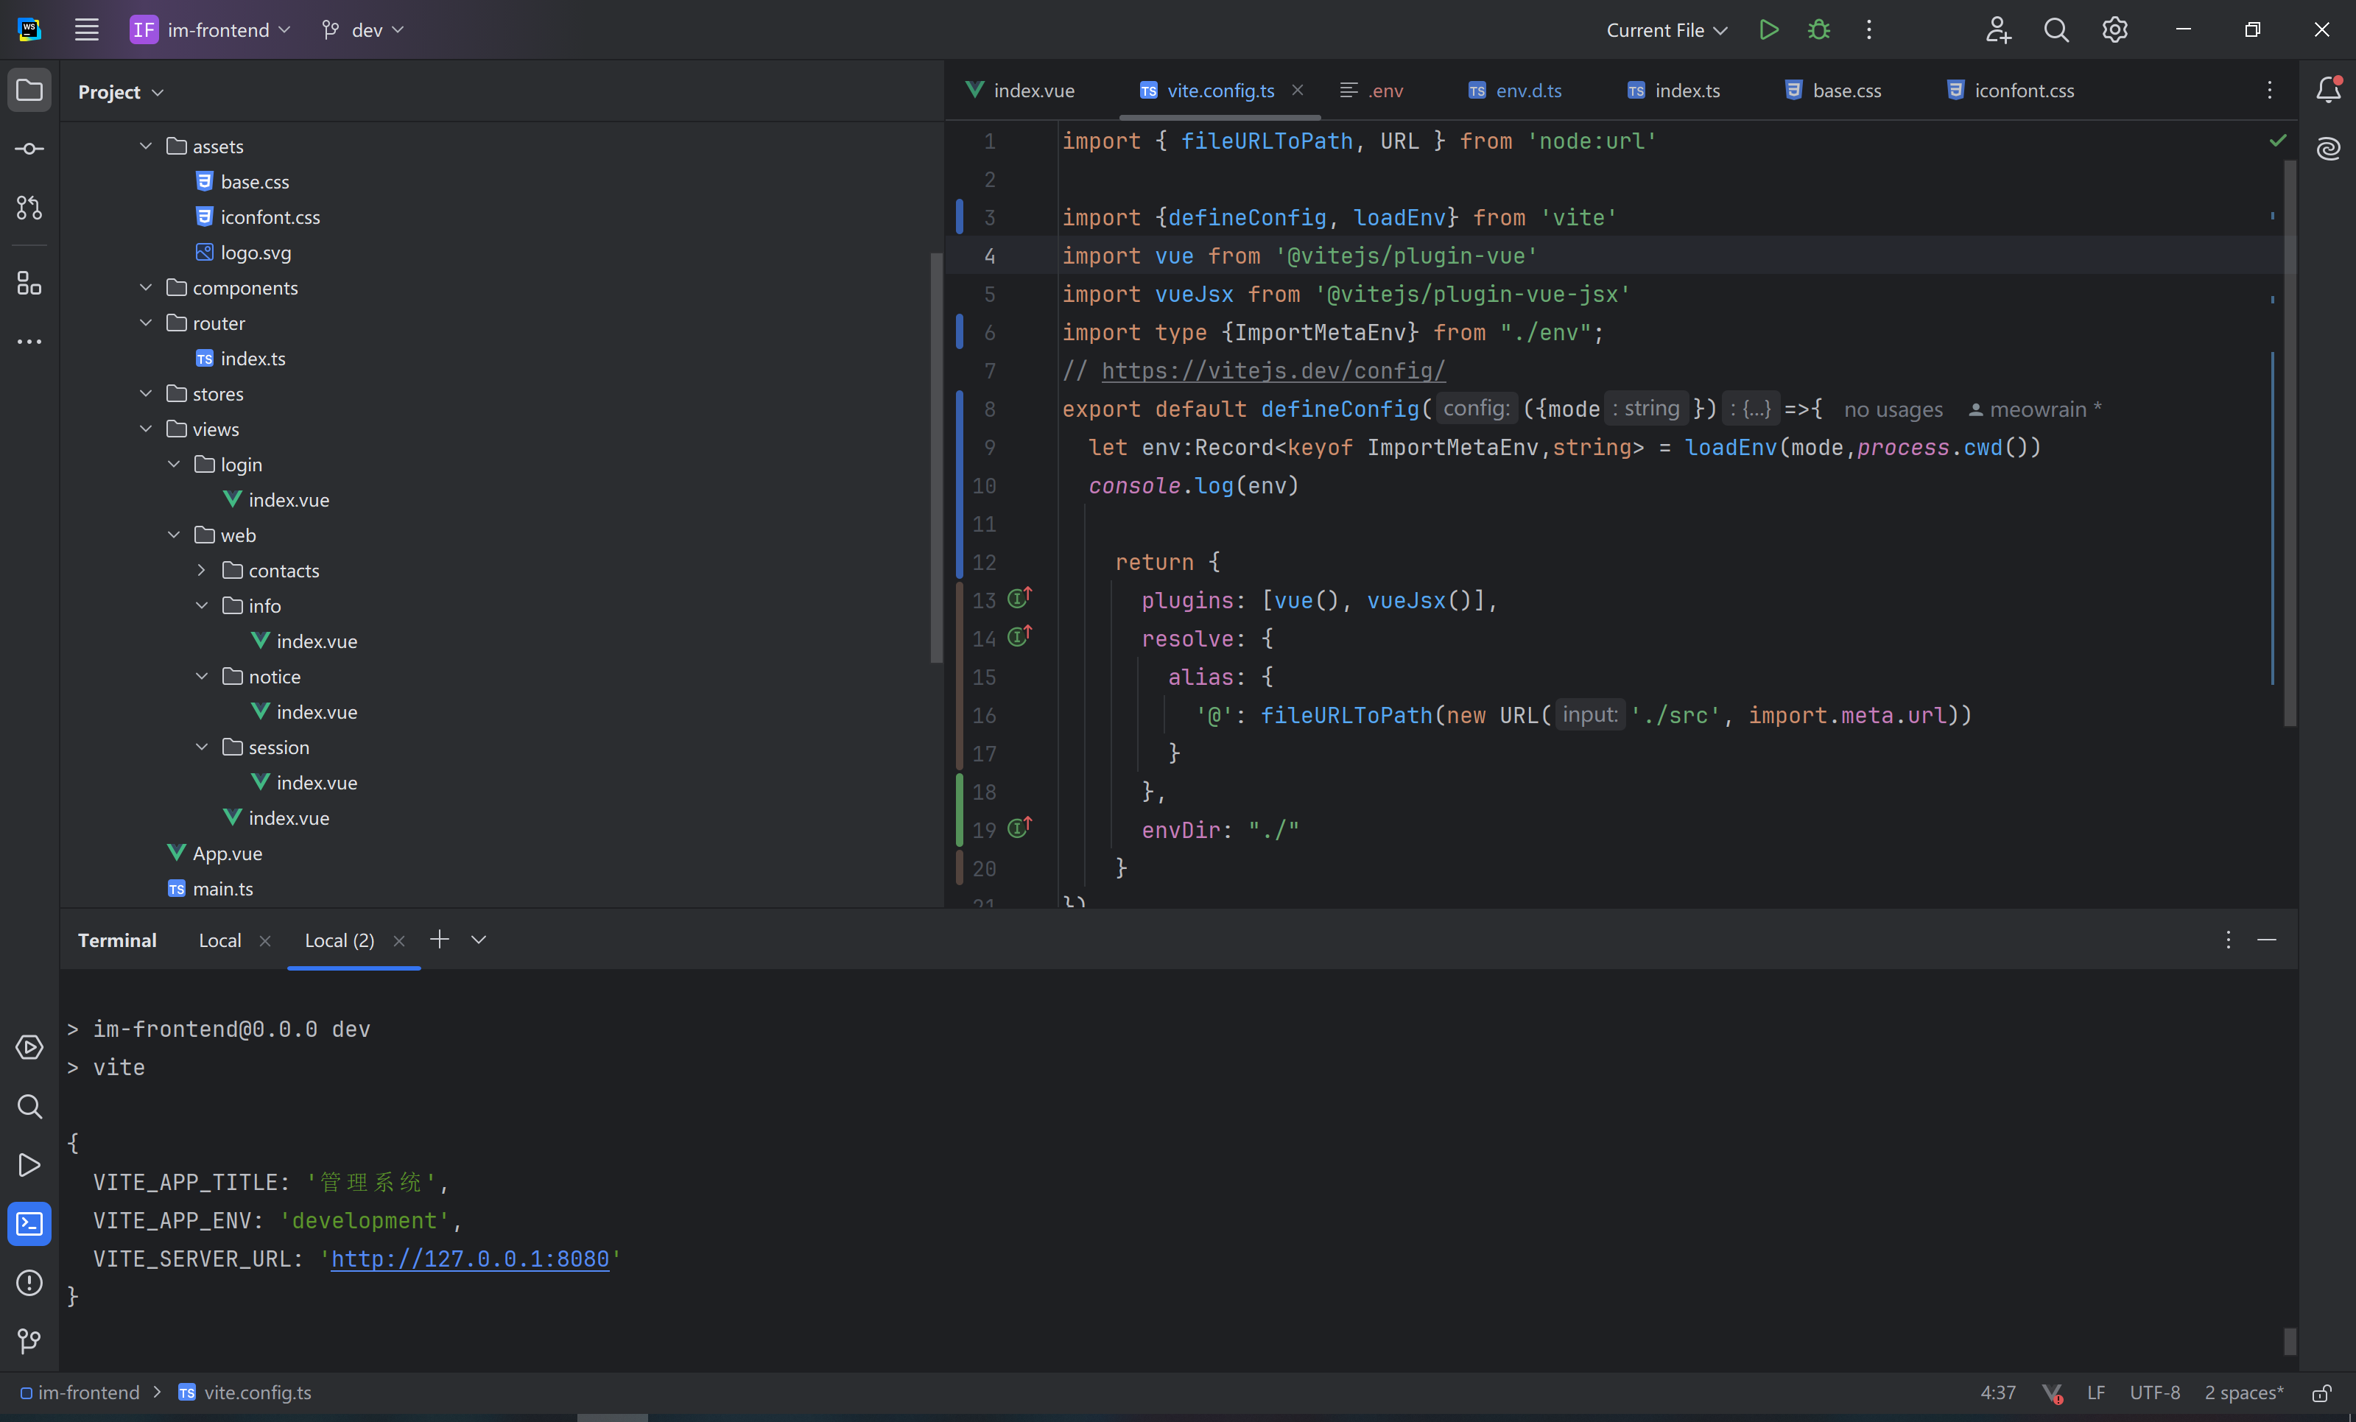Run current file with green play button
Viewport: 2356px width, 1422px height.
tap(1768, 29)
